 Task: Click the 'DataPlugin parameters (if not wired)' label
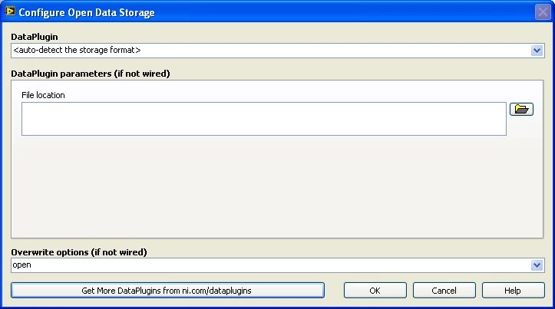click(x=91, y=74)
